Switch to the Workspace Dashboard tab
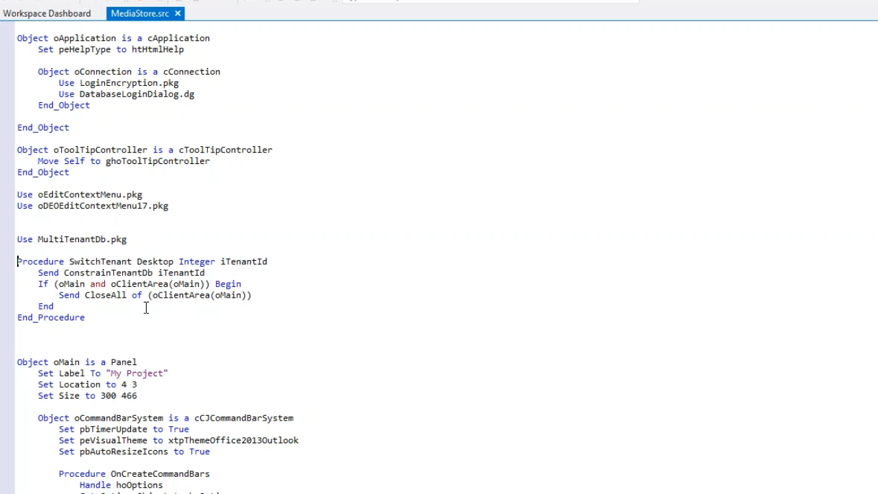Screen dimensions: 878x494 point(47,13)
